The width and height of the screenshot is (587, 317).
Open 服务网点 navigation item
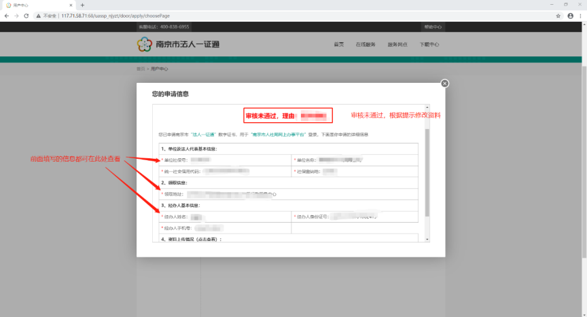point(397,45)
